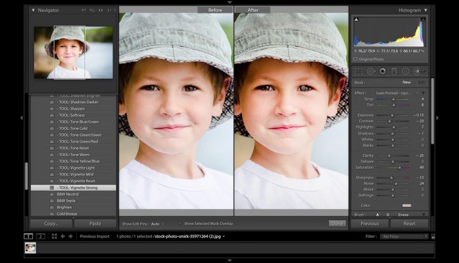Click preset icon for TOOL: Sharpen
The width and height of the screenshot is (459, 263).
click(x=52, y=108)
